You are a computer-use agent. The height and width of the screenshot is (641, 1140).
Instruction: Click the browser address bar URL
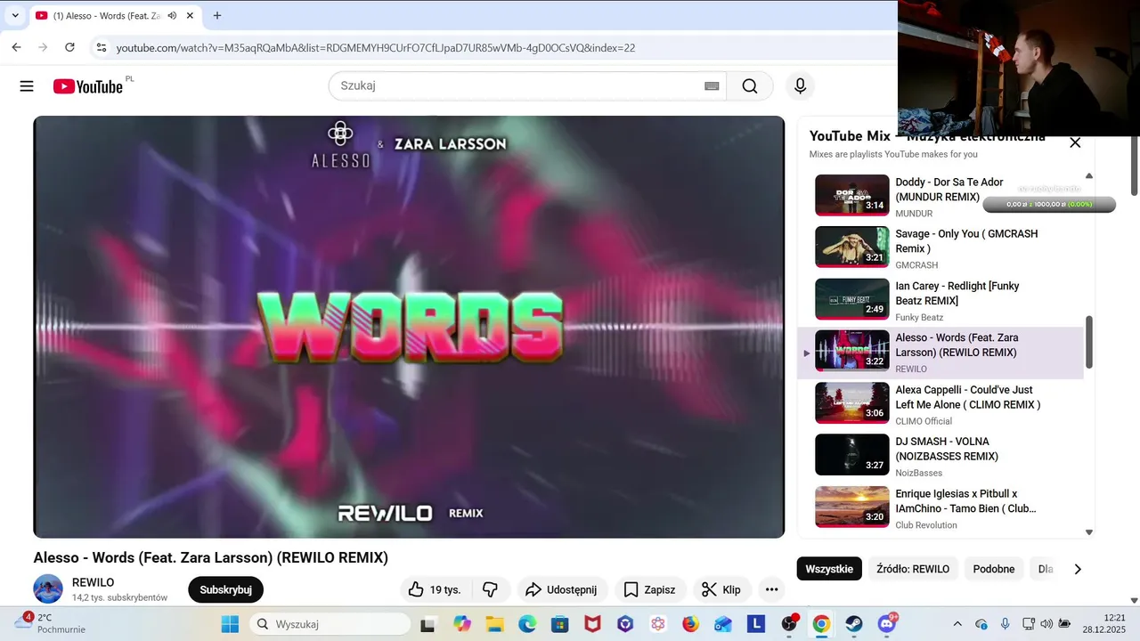coord(376,47)
